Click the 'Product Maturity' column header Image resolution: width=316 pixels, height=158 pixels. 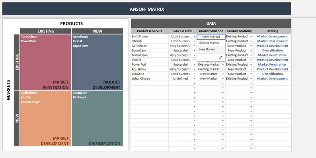(240, 31)
